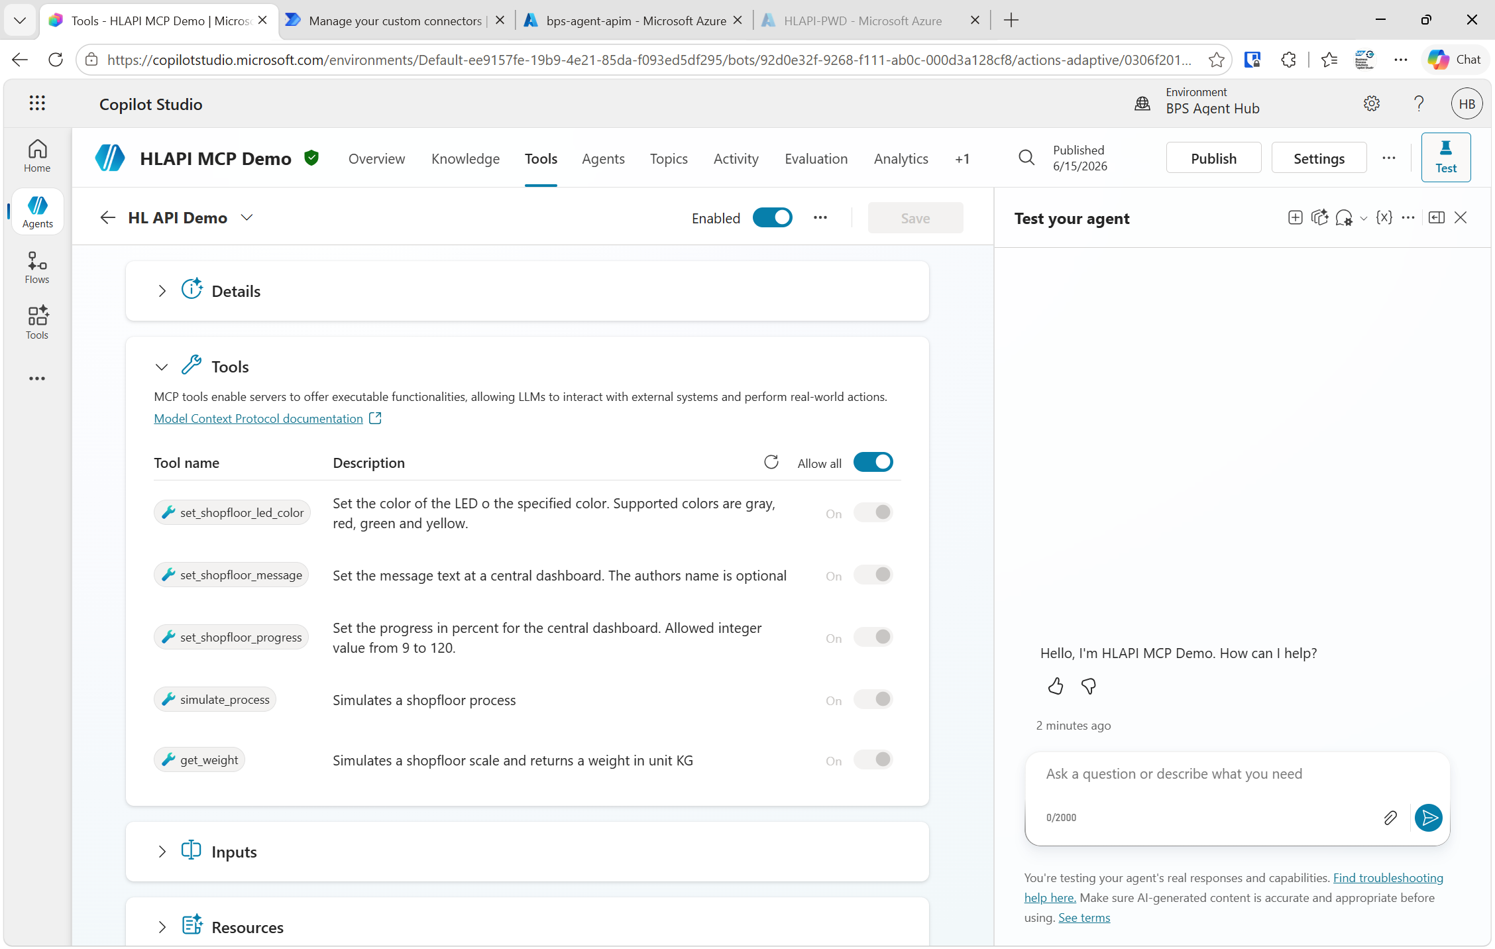
Task: Toggle set_shopfloor_message tool switch
Action: click(x=873, y=575)
